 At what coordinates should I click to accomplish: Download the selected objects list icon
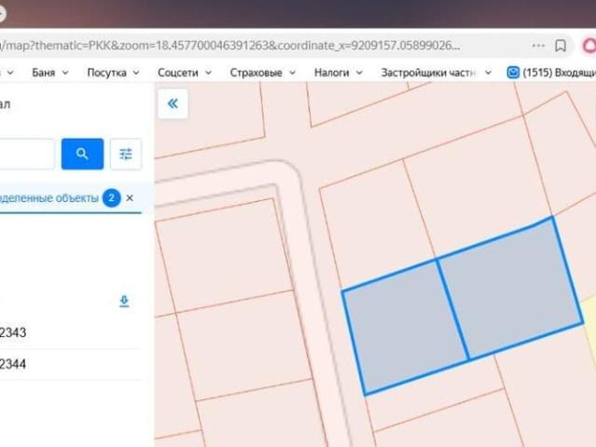tap(124, 301)
